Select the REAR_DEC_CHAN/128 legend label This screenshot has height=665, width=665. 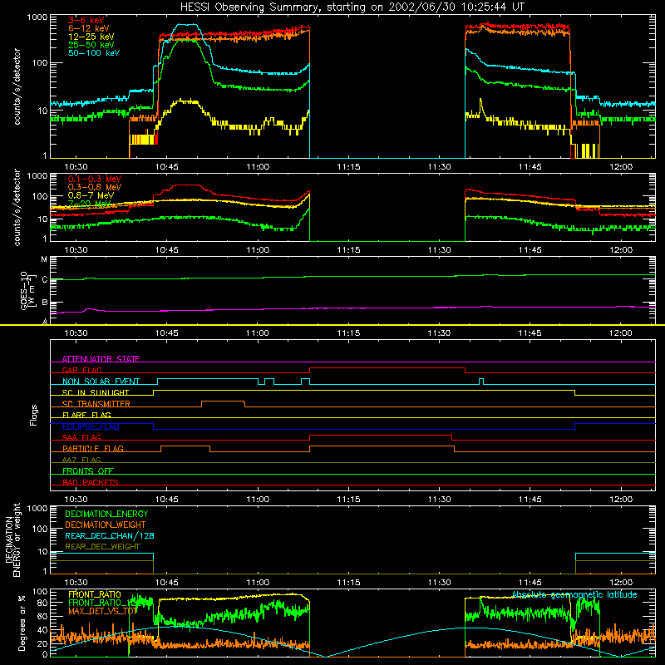110,535
